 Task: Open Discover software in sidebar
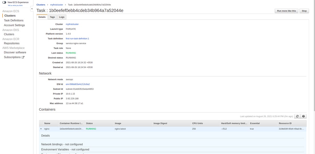[x=15, y=52]
